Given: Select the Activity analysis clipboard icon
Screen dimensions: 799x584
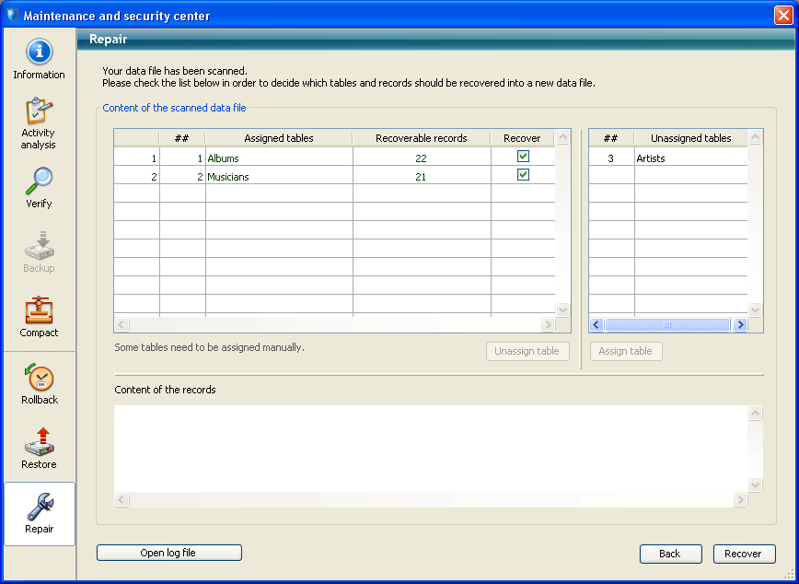Looking at the screenshot, I should tap(39, 111).
